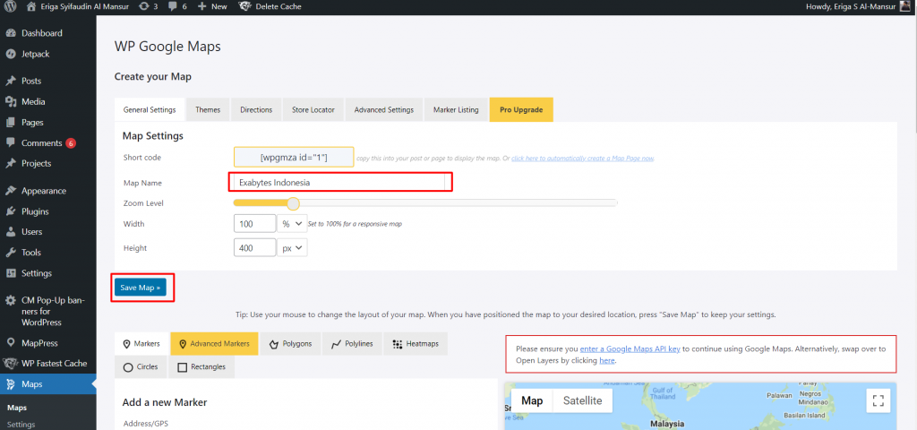917x430 pixels.
Task: Select the Polygons tab
Action: coord(290,344)
